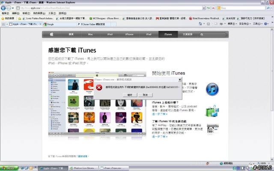This screenshot has width=274, height=171.
Task: Open the 網頁(P) command bar dropdown
Action: point(232,24)
